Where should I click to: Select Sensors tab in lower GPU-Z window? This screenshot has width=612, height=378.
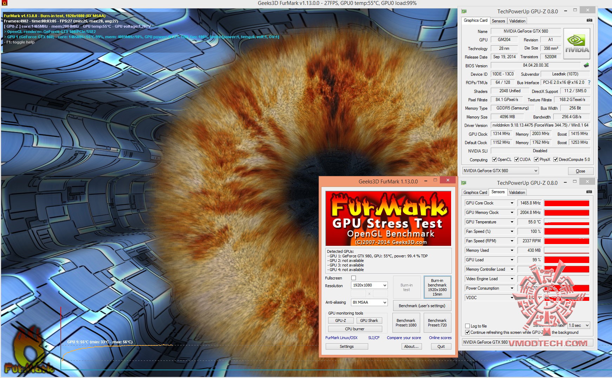[498, 192]
